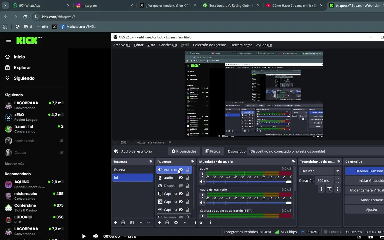The height and width of the screenshot is (240, 384).
Task: Undock the Escenas panel
Action: click(151, 162)
